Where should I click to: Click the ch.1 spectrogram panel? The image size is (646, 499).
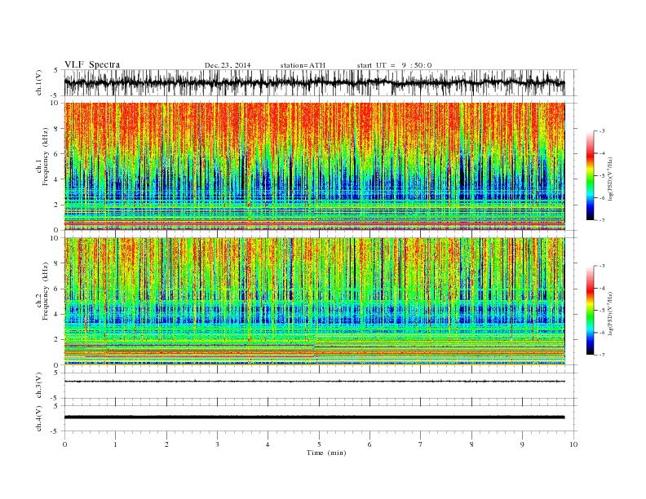coord(314,166)
